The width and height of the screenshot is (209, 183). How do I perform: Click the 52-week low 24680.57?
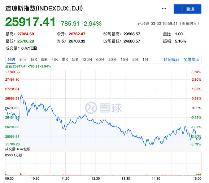click(x=132, y=41)
